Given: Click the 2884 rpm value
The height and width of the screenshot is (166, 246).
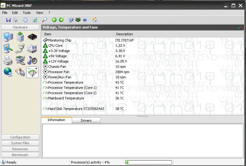Looking at the screenshot, I should pyautogui.click(x=122, y=72).
